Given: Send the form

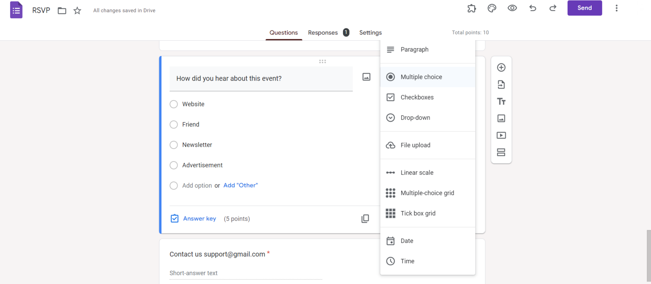Looking at the screenshot, I should pyautogui.click(x=584, y=8).
